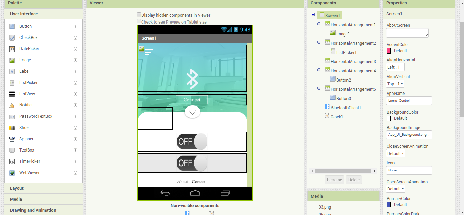
Task: Check Preview on Tablet size option
Action: tap(139, 21)
